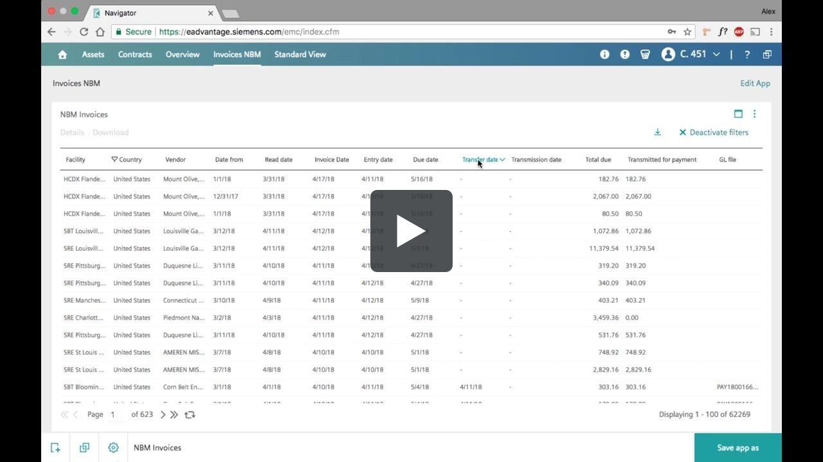Toggle the Transfer date sort arrow
Viewport: 823px width, 462px height.
[x=502, y=160]
